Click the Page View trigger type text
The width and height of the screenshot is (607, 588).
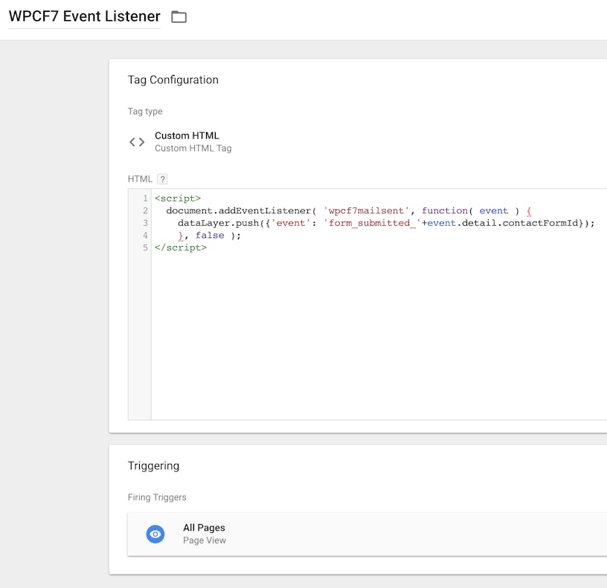(205, 540)
